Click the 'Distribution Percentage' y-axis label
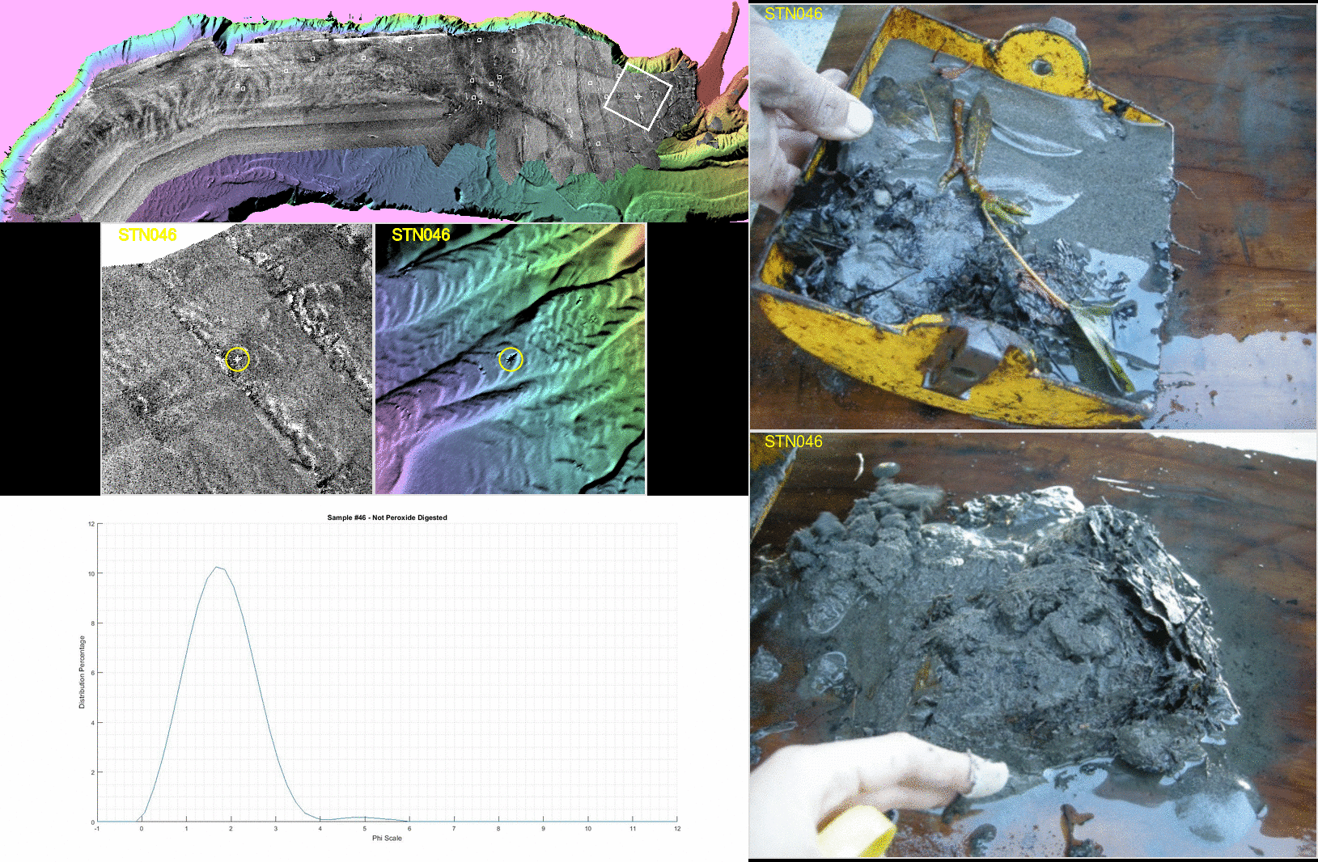The image size is (1318, 862). (x=82, y=672)
